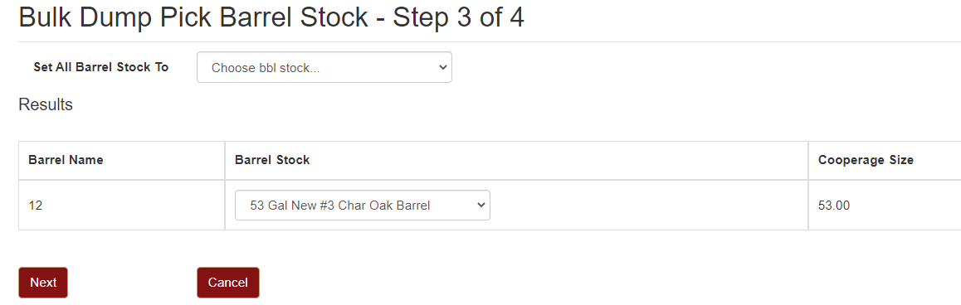Click the Step 3 of 4 text in heading

[x=458, y=17]
